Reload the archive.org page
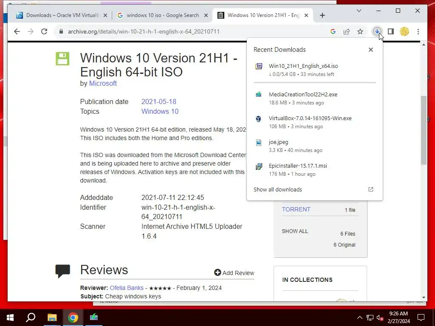The height and width of the screenshot is (326, 435). point(44,31)
